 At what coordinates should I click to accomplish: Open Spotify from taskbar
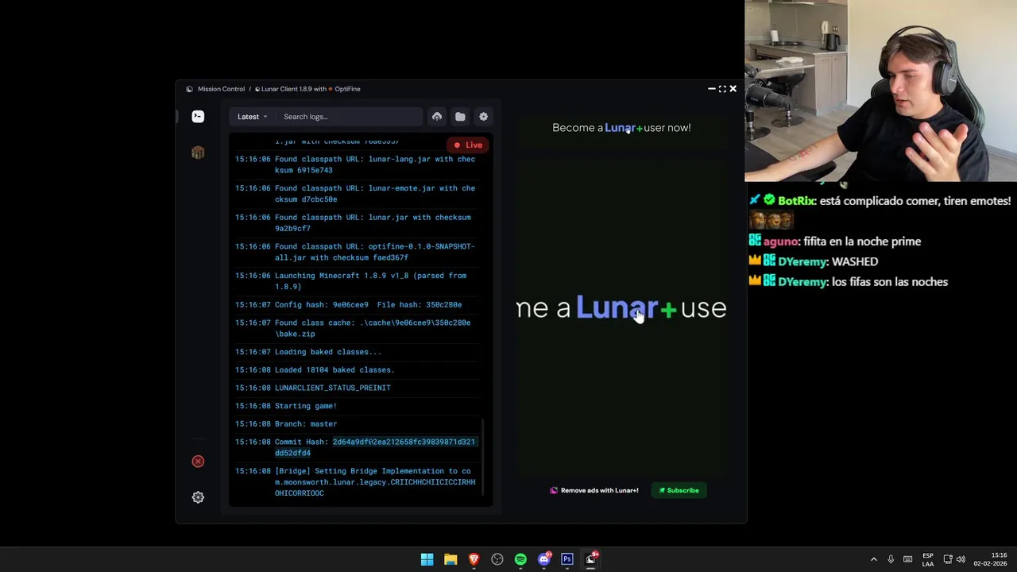[520, 559]
